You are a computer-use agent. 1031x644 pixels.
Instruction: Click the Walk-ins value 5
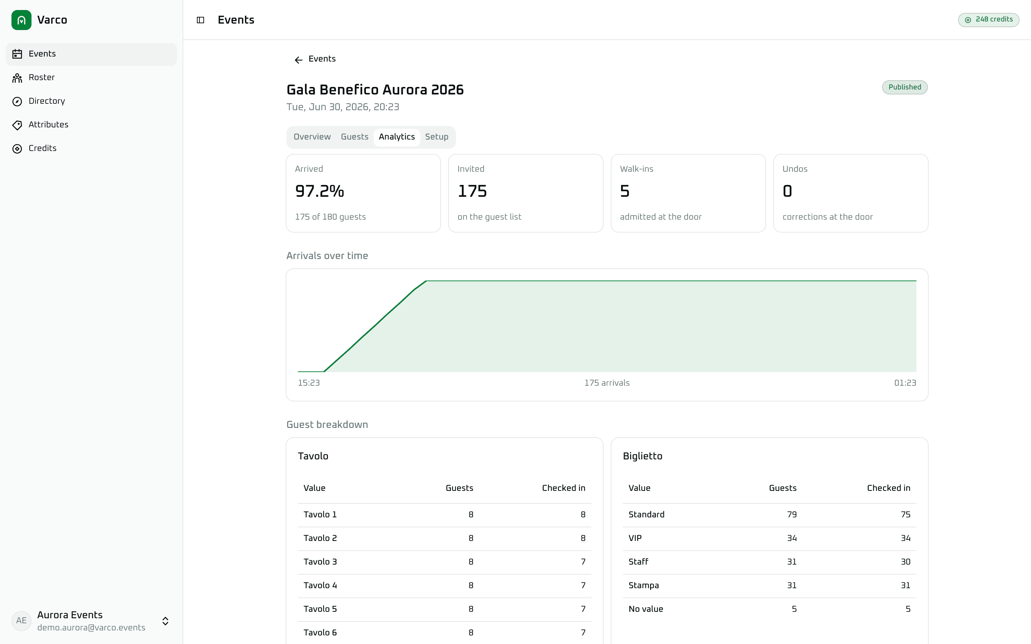coord(625,191)
